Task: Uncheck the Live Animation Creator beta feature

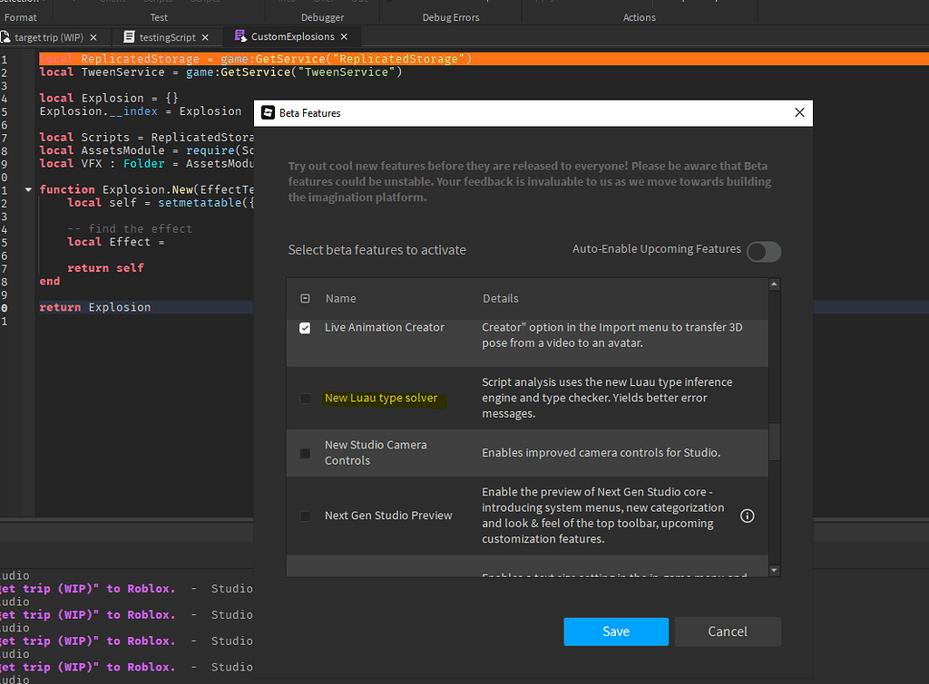Action: pyautogui.click(x=305, y=328)
